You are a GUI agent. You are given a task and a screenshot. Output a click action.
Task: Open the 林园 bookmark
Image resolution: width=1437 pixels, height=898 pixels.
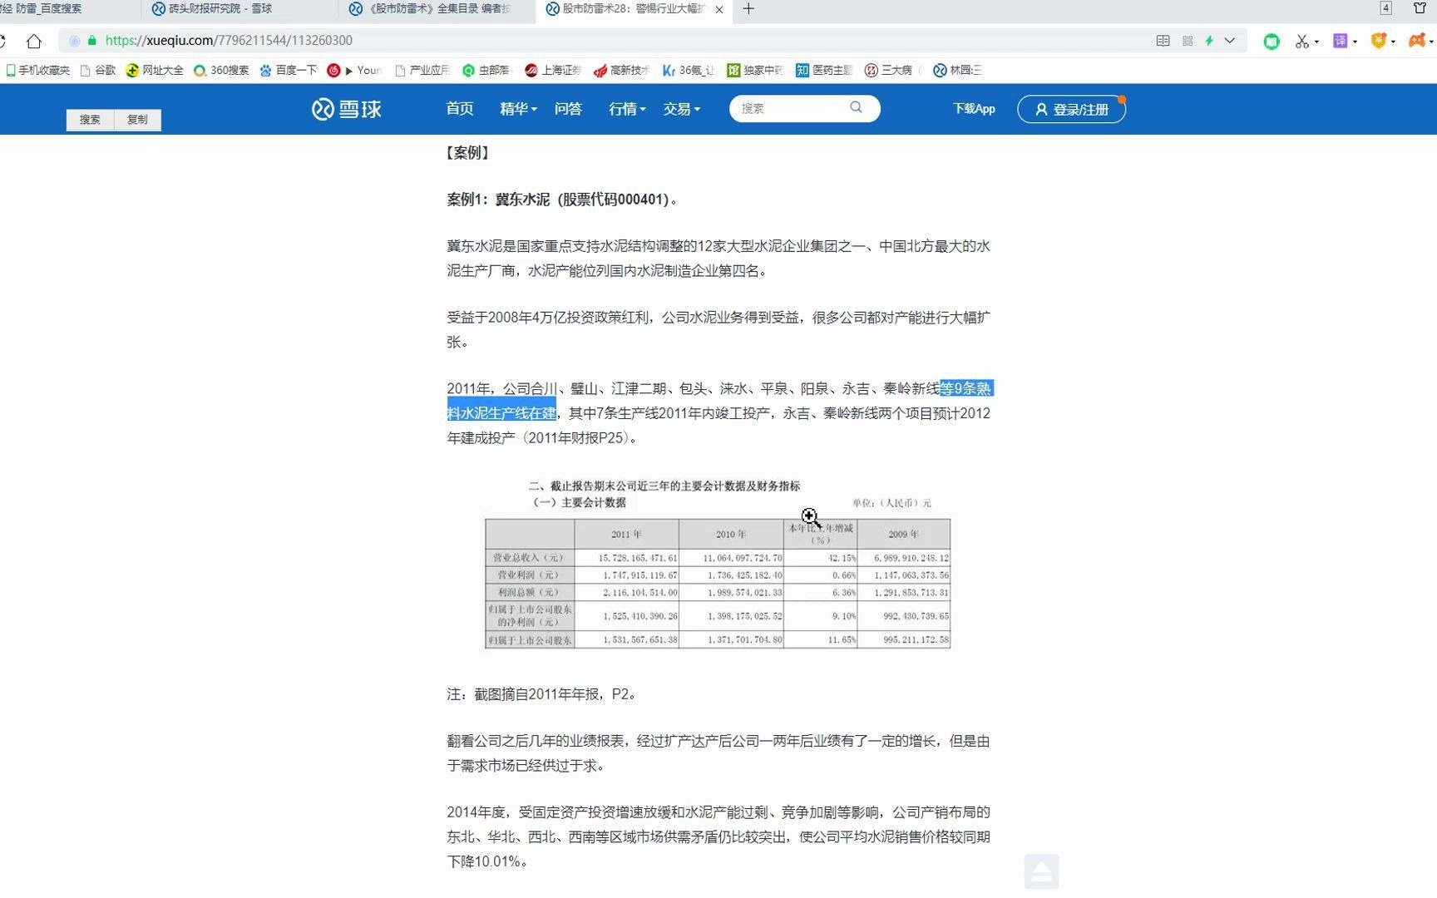click(x=957, y=71)
